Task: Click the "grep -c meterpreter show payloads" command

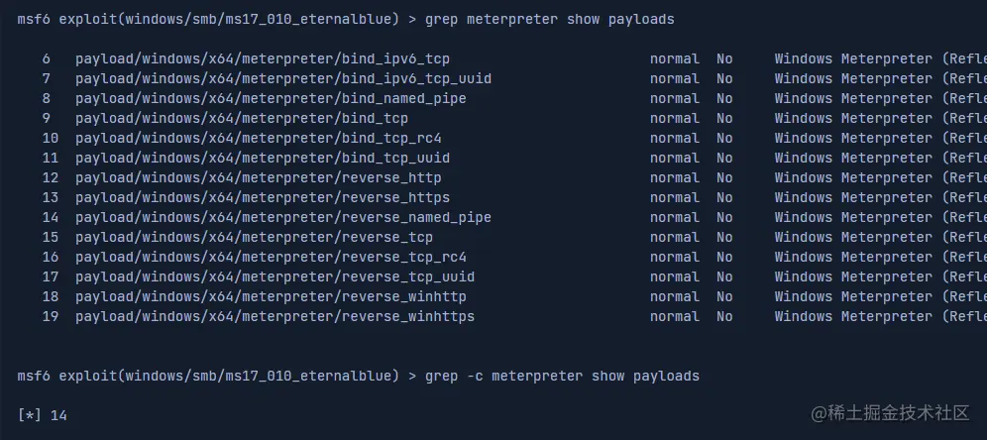Action: 562,376
